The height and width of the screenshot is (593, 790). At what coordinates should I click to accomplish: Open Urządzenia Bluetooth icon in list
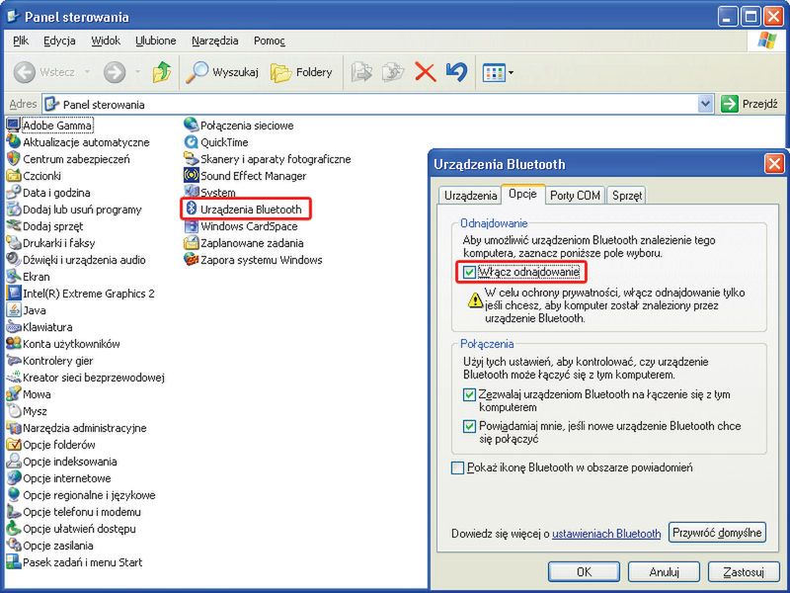tap(191, 209)
